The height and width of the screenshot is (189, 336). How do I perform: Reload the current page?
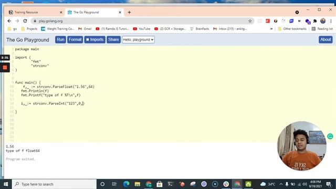point(25,21)
